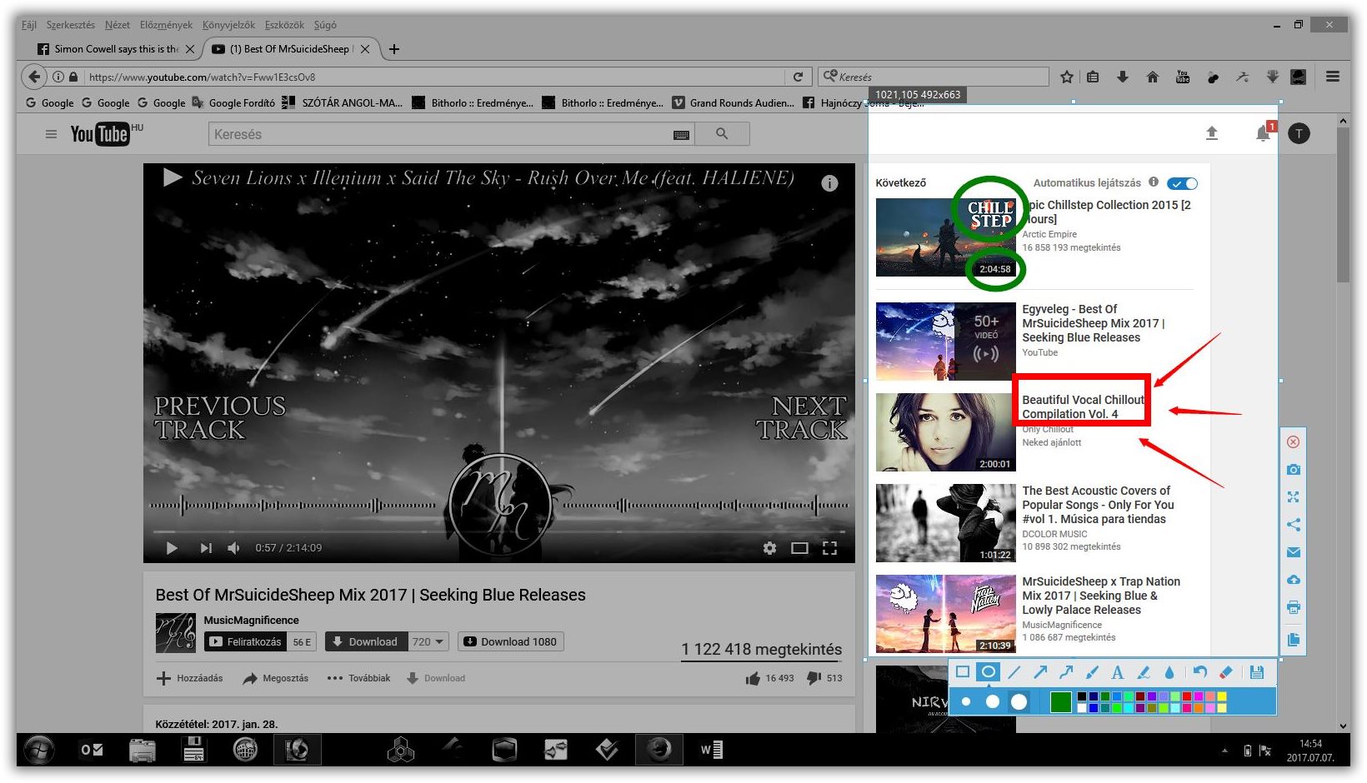Click the Megosztás share button

click(x=275, y=678)
